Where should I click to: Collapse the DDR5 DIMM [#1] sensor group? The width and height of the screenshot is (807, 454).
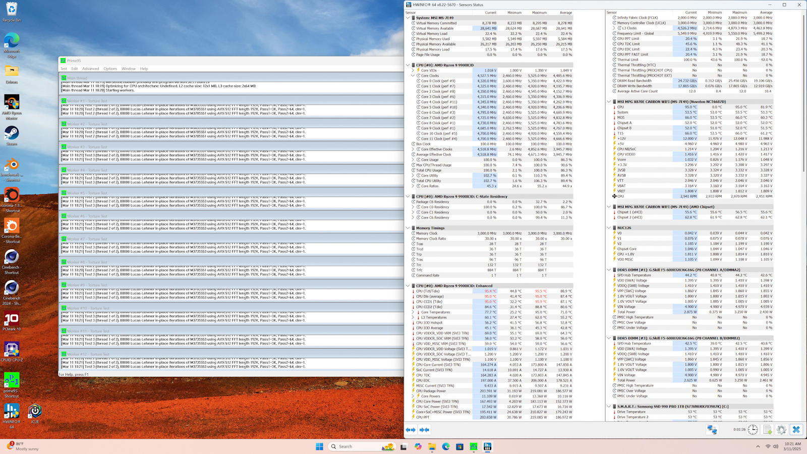pyautogui.click(x=609, y=270)
